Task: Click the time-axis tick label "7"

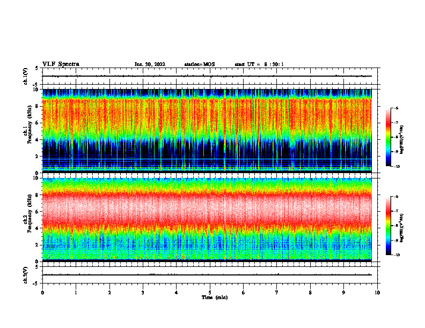Action: click(x=277, y=293)
